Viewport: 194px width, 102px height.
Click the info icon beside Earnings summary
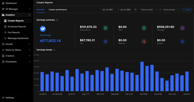57,20
